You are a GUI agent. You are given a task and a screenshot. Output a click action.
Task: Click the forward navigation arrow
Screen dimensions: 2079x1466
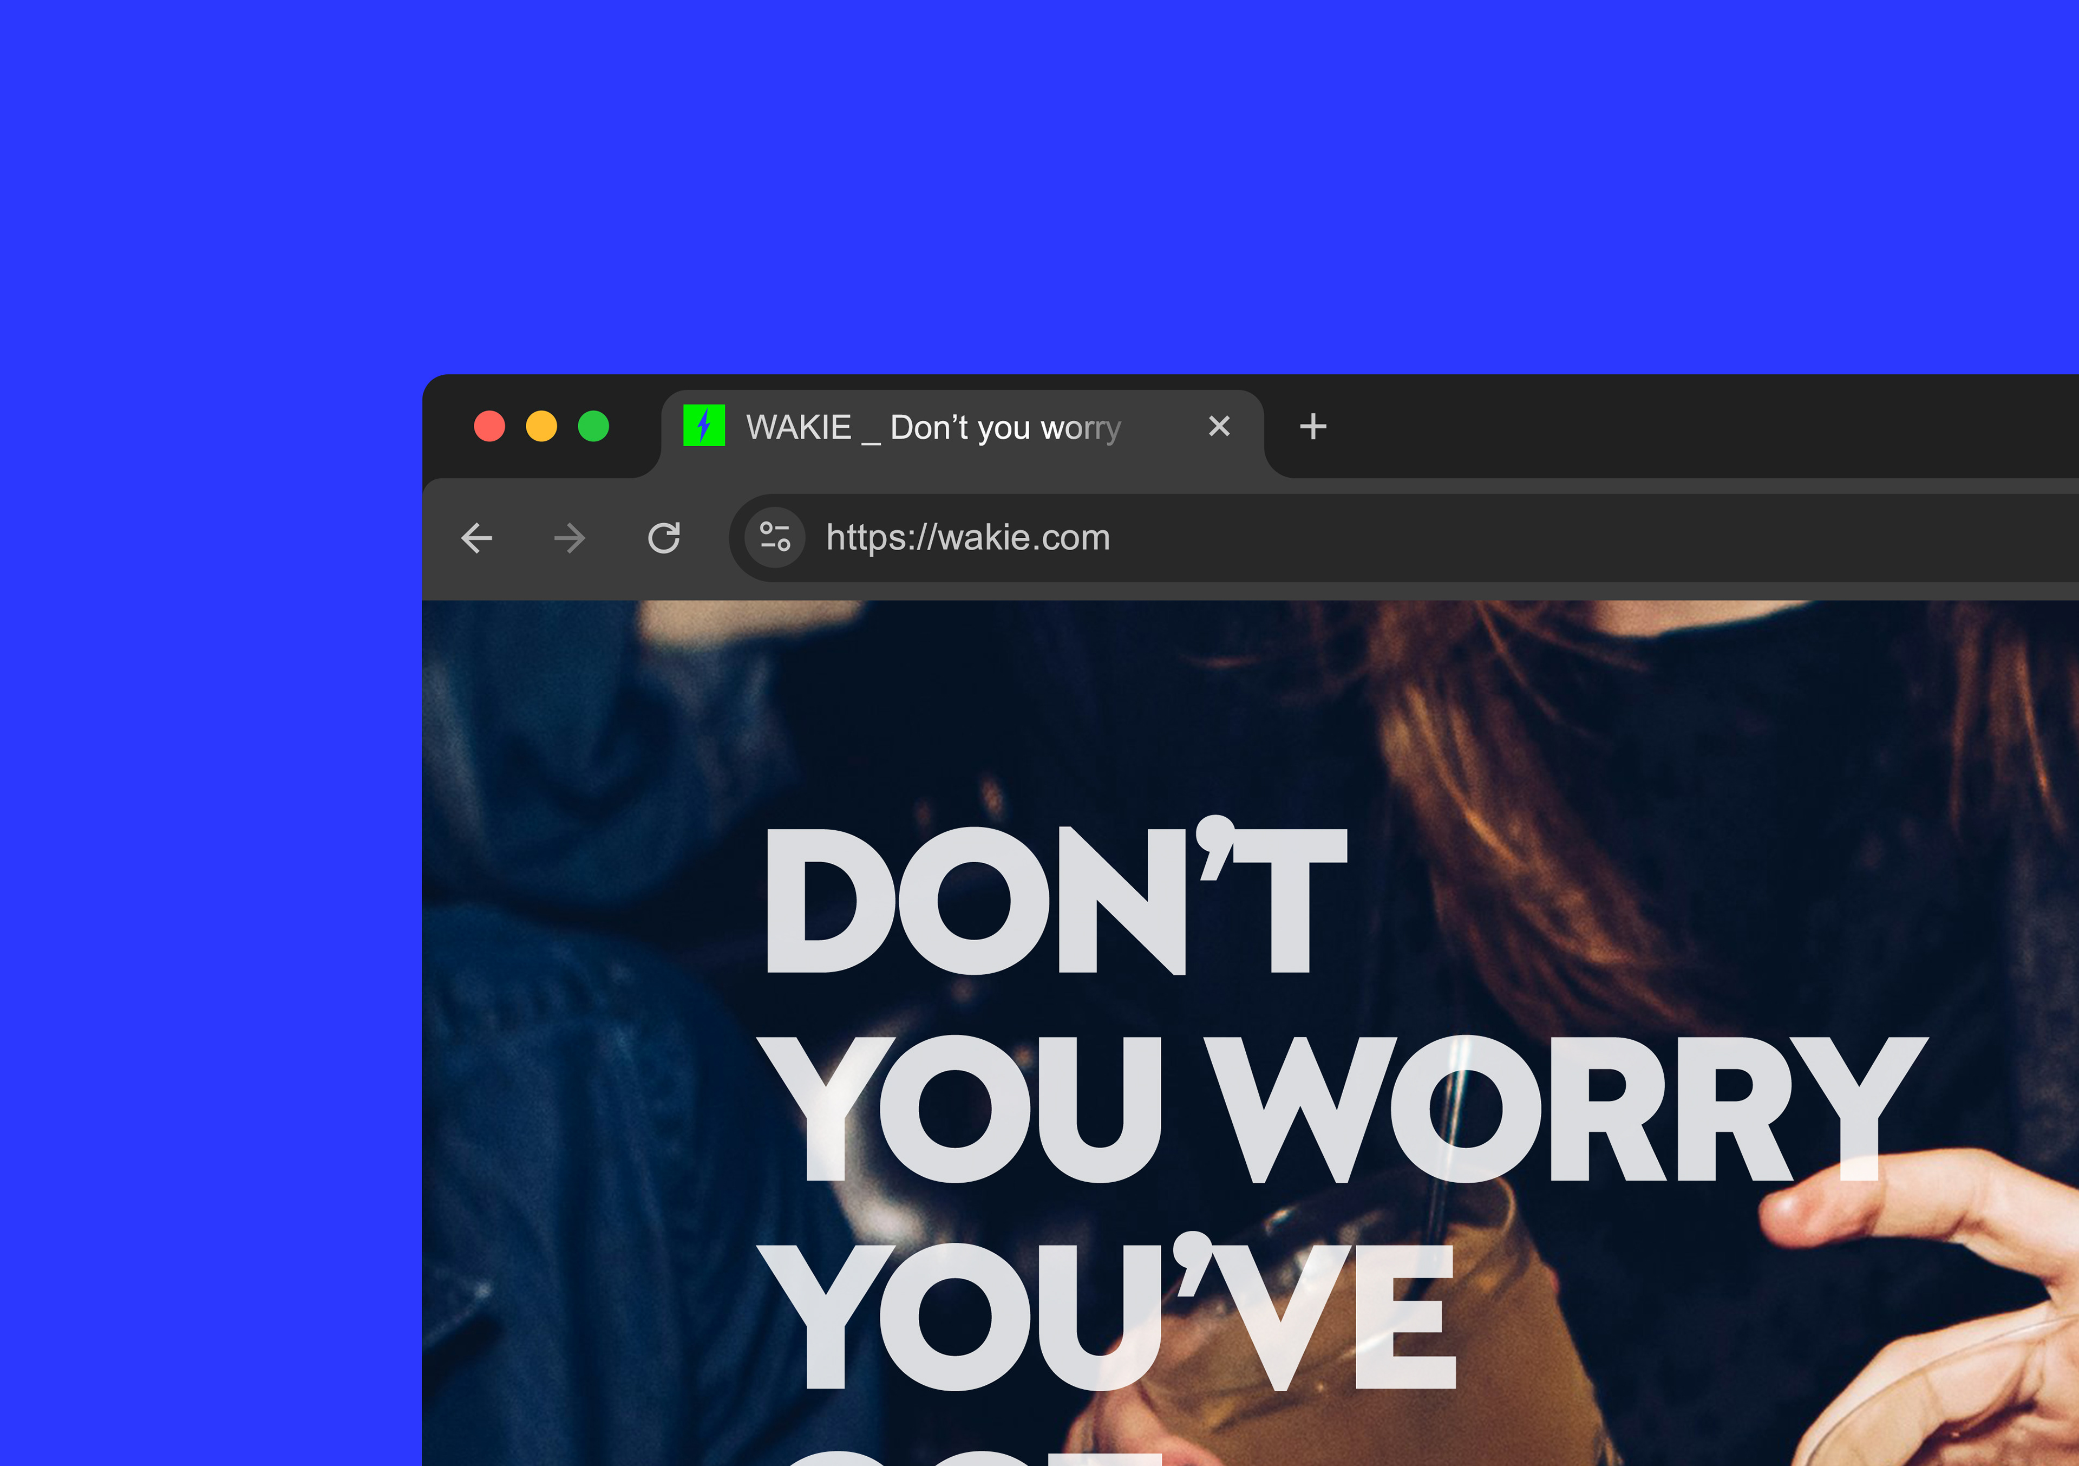point(570,538)
